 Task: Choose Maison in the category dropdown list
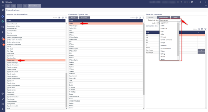tap(163, 51)
